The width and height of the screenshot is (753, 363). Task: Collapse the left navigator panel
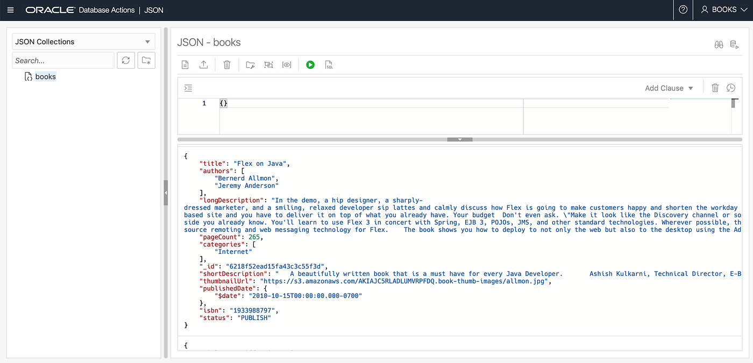click(166, 192)
